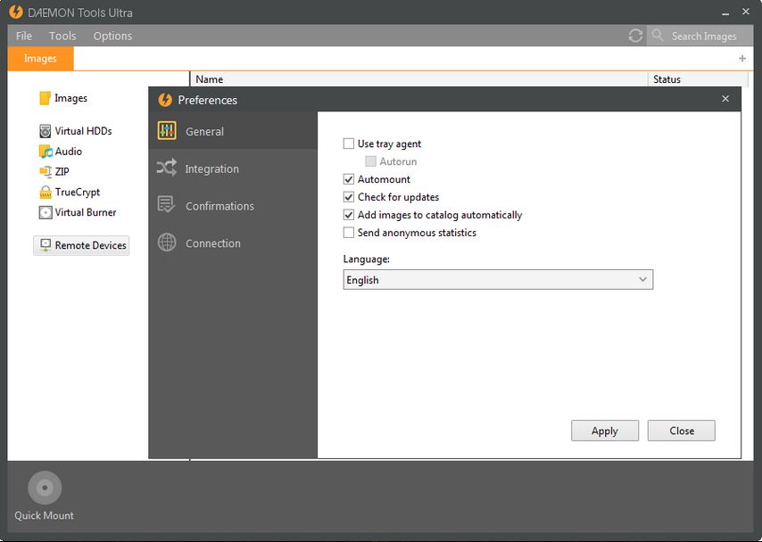Enable Send anonymous statistics

(x=348, y=232)
